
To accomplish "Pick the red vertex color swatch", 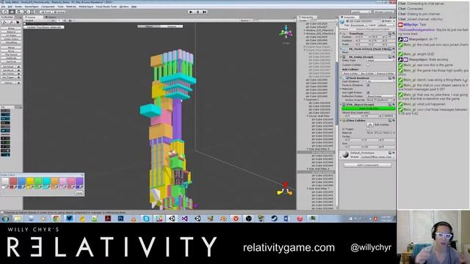I will click(13, 181).
